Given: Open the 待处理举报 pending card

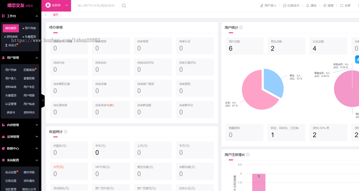Looking at the screenshot, I should (x=69, y=110).
